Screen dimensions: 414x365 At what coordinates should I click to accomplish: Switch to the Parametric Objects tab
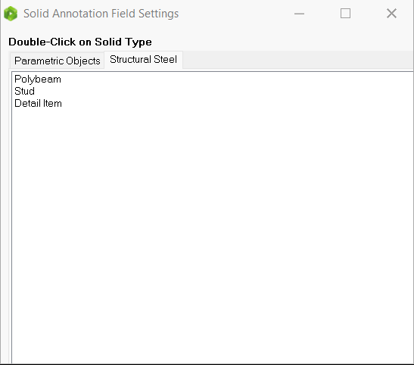click(x=58, y=61)
